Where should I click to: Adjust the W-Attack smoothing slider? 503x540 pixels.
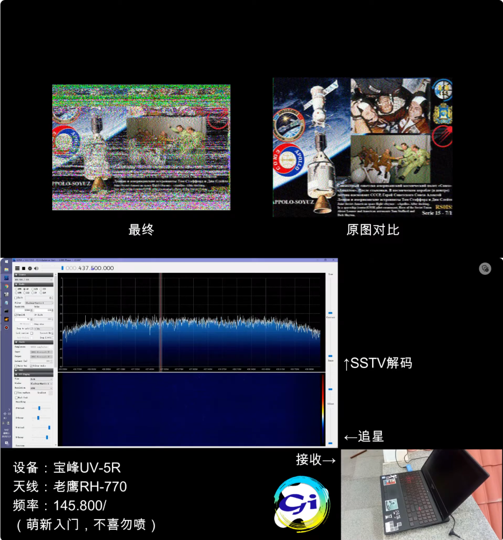(41, 428)
